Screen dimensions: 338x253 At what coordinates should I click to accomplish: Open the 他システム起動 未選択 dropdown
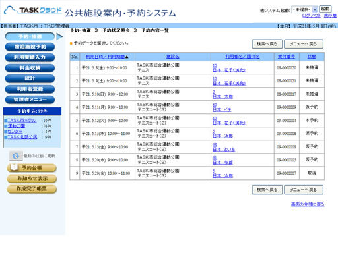(304, 9)
